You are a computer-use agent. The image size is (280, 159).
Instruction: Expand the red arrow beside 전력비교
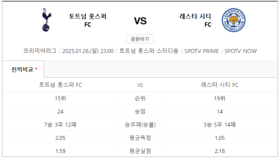click(x=37, y=69)
